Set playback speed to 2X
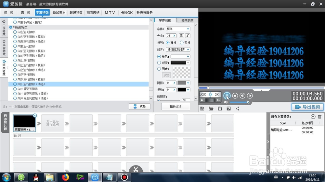This screenshot has height=182, width=325. (x=217, y=95)
